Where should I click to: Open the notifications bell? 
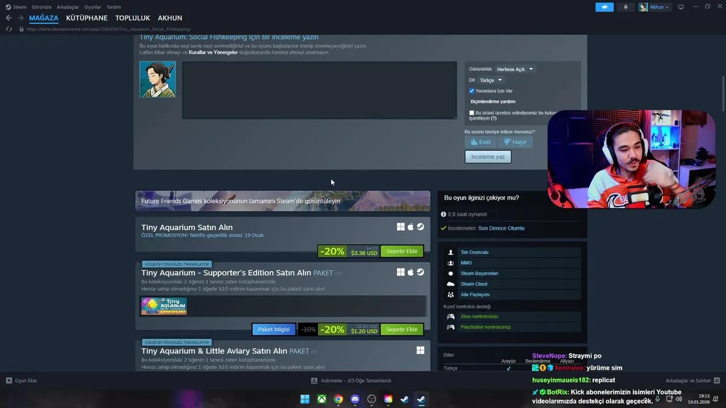tap(626, 7)
